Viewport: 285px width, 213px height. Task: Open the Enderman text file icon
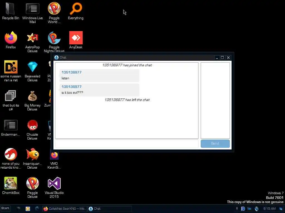[x=11, y=128]
